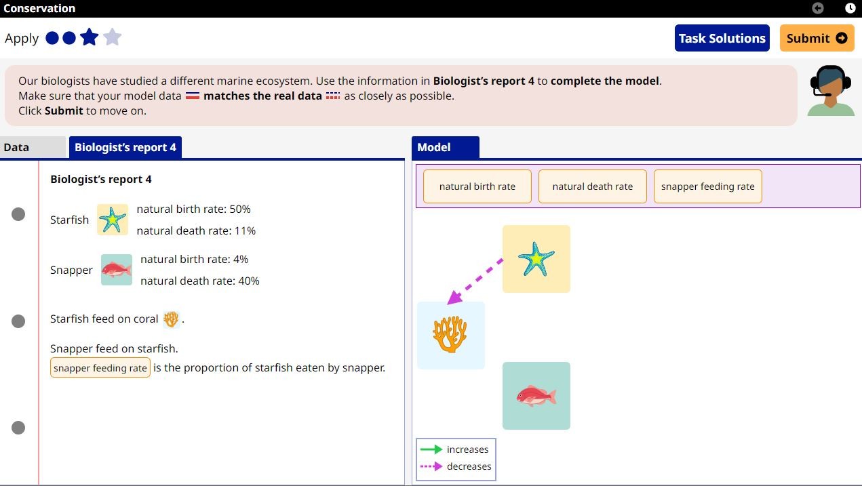
Task: Pick the natural birth rate block
Action: click(x=477, y=186)
